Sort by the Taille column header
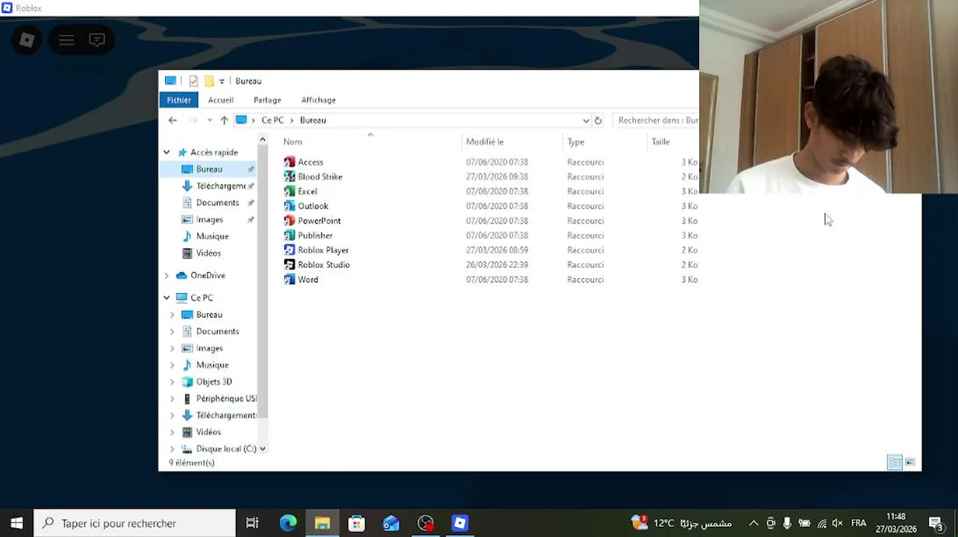958x537 pixels. (x=673, y=142)
